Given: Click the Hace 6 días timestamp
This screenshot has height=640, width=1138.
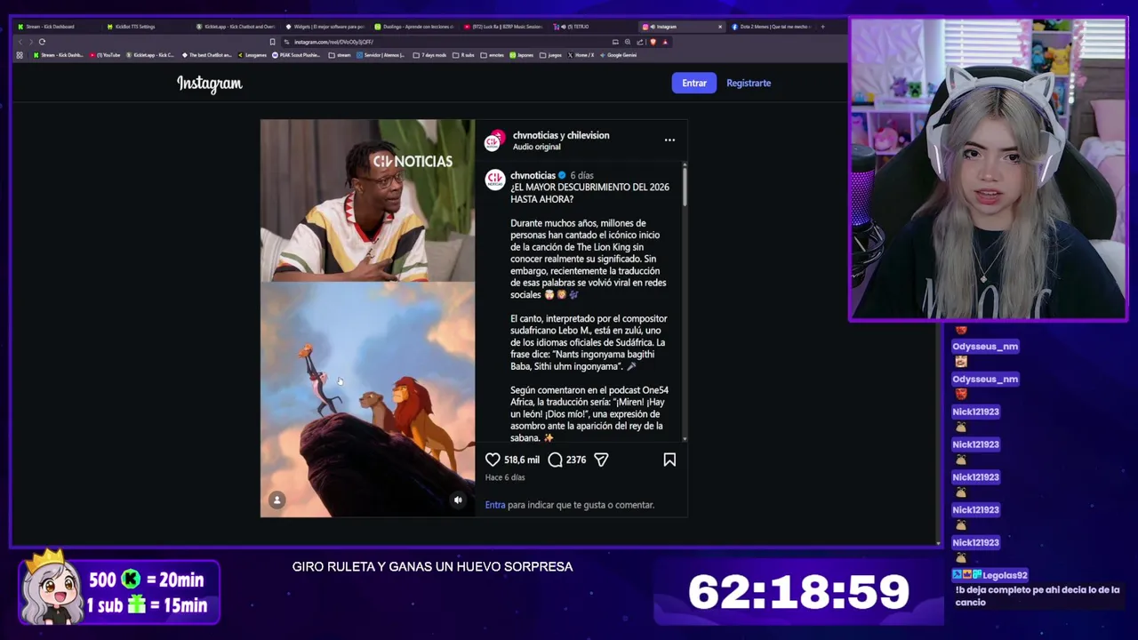Looking at the screenshot, I should (505, 477).
